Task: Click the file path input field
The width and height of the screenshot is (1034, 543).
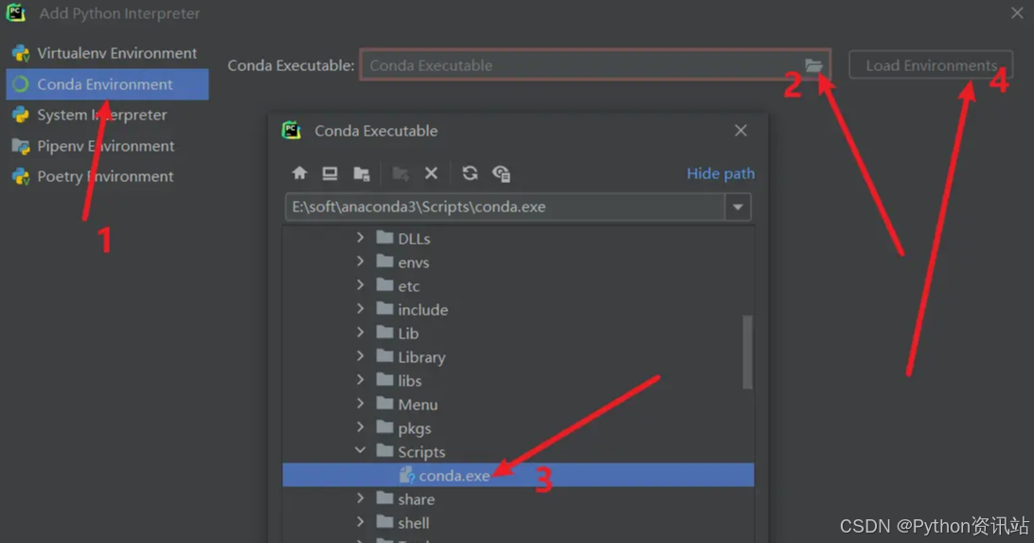Action: coord(505,208)
